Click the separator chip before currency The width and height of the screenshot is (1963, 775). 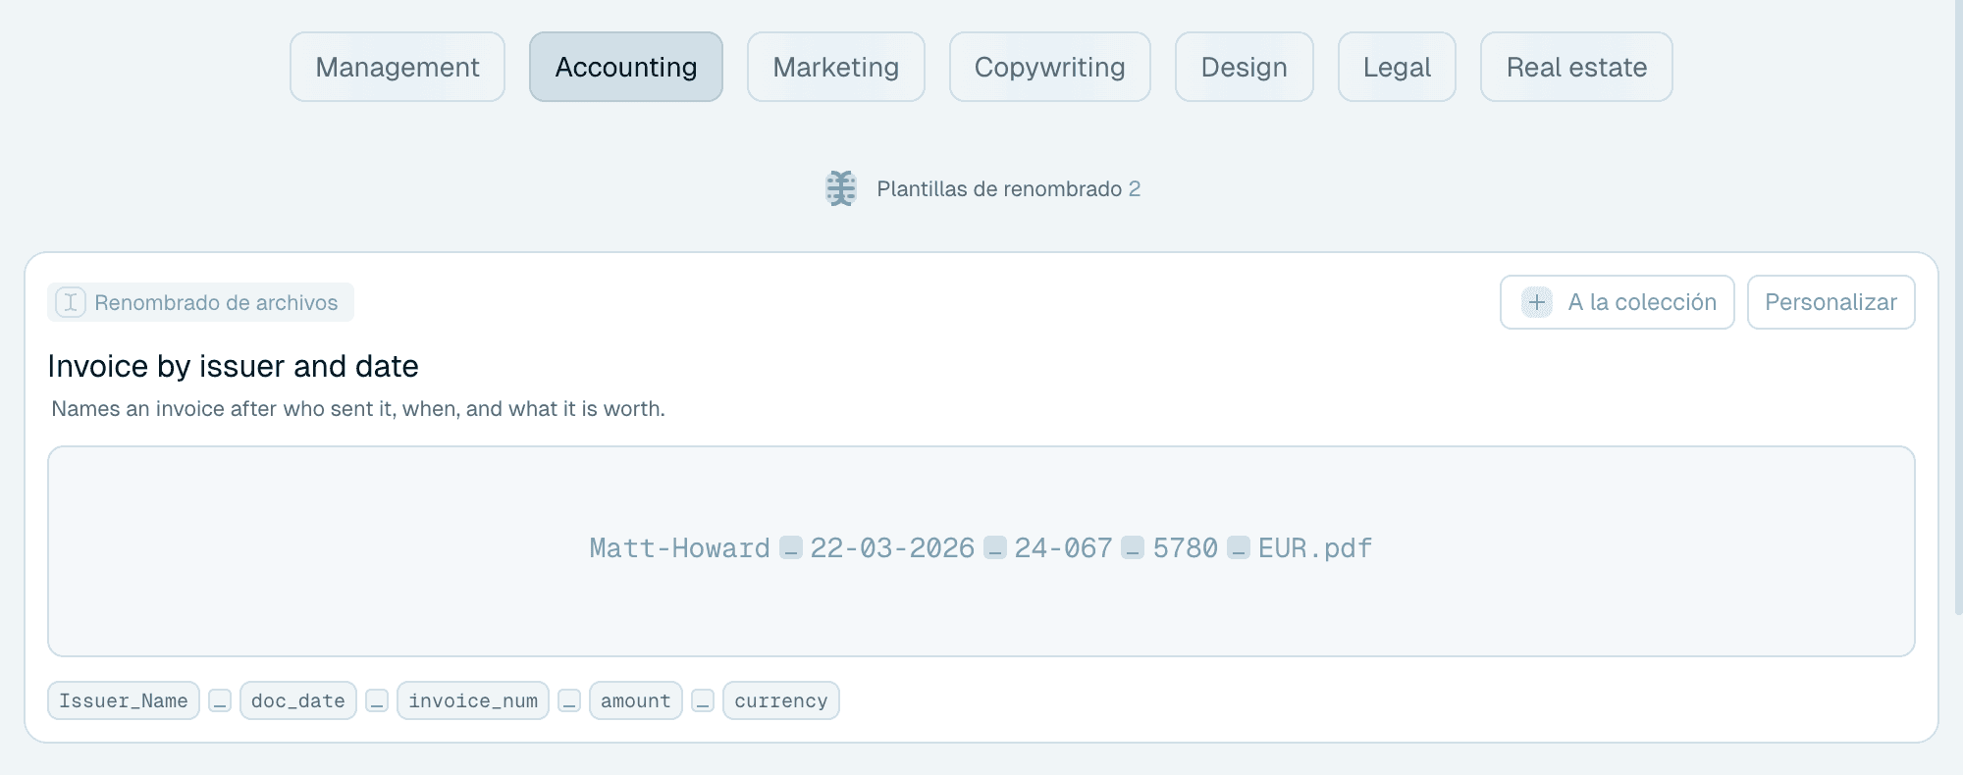click(703, 700)
